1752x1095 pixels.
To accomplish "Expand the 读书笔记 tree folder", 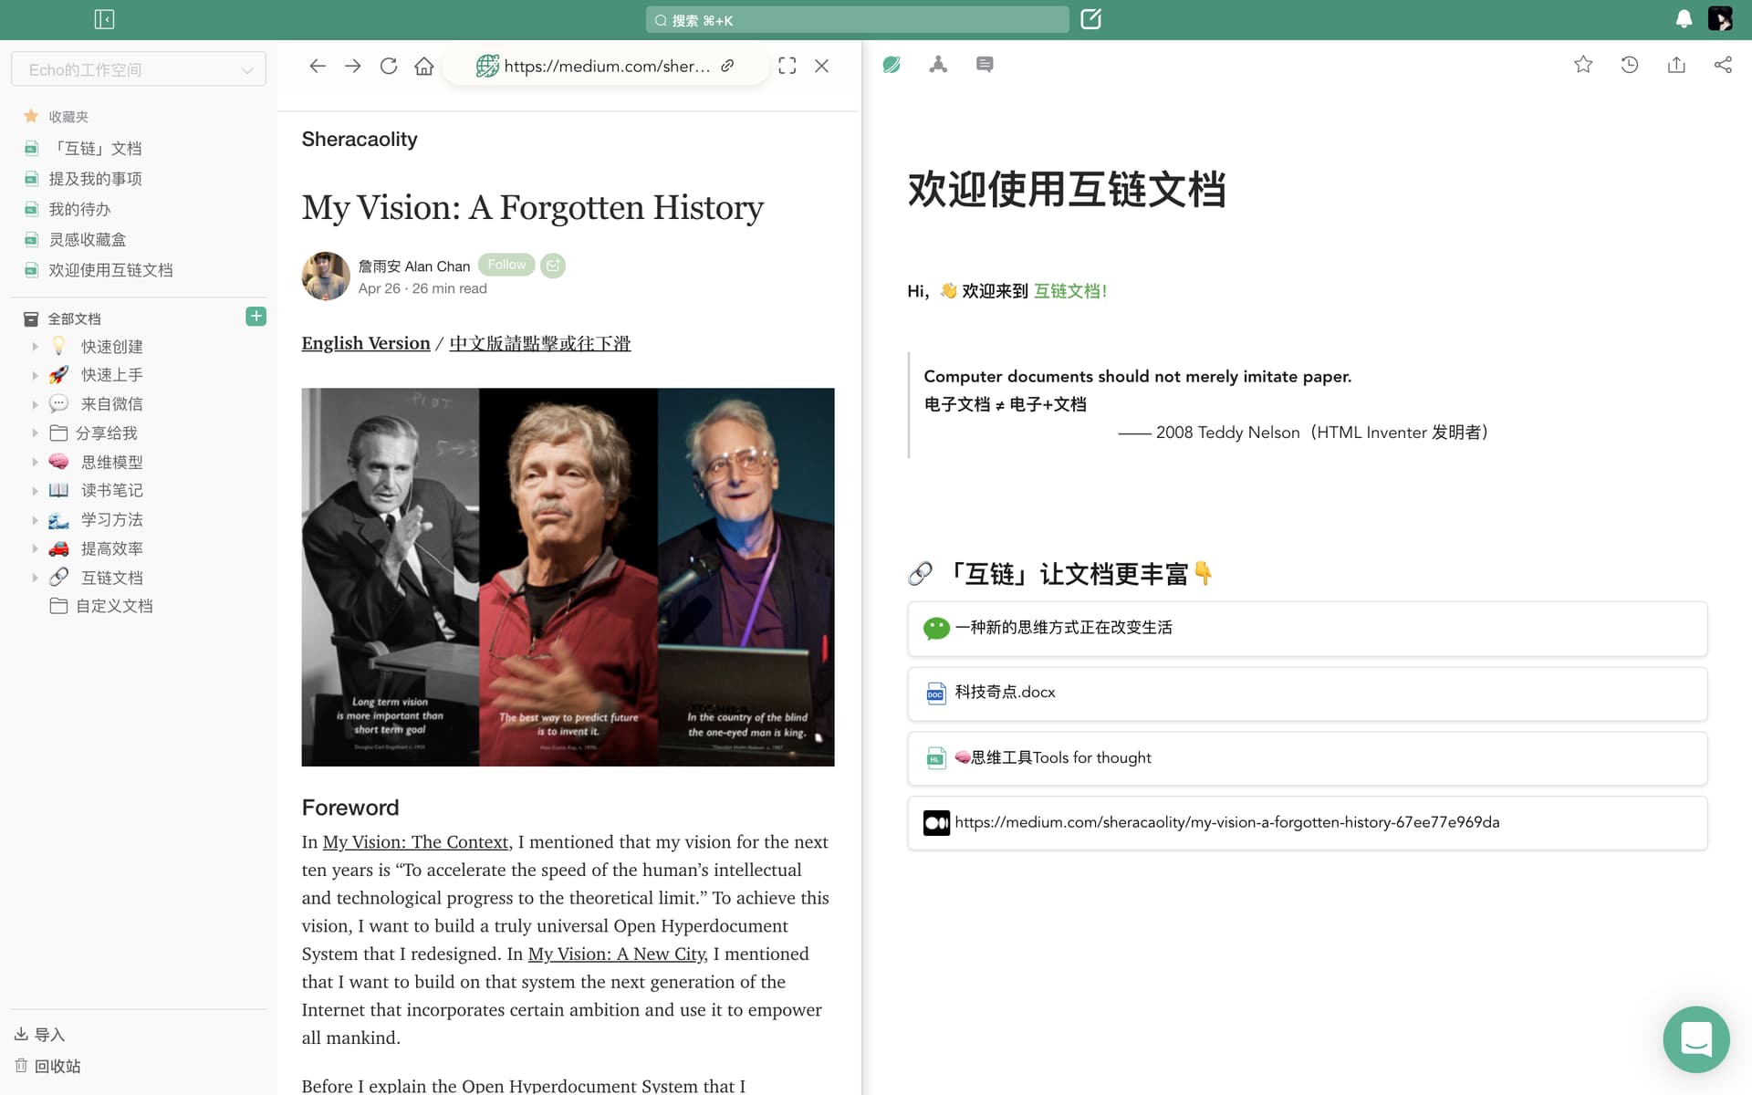I will click(36, 491).
